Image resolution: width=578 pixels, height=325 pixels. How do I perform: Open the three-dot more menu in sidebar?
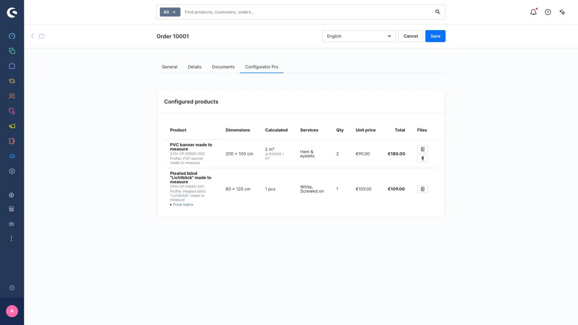[12, 238]
